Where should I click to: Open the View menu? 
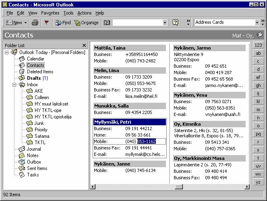tap(33, 13)
